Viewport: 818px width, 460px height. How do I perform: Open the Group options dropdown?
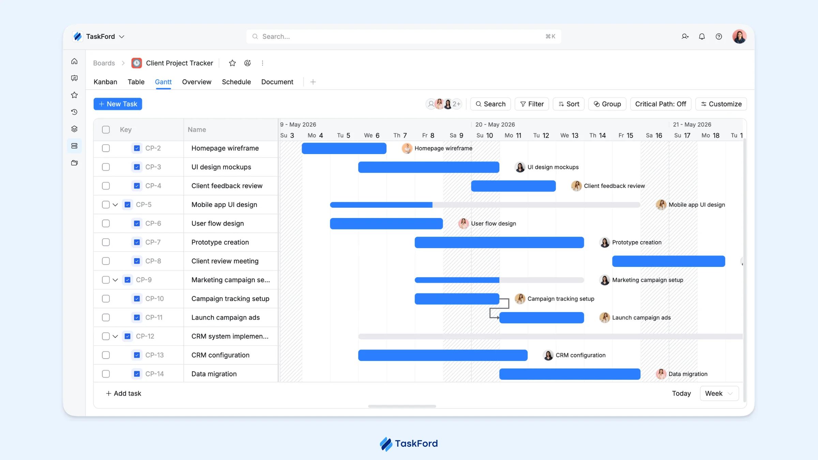click(x=607, y=104)
